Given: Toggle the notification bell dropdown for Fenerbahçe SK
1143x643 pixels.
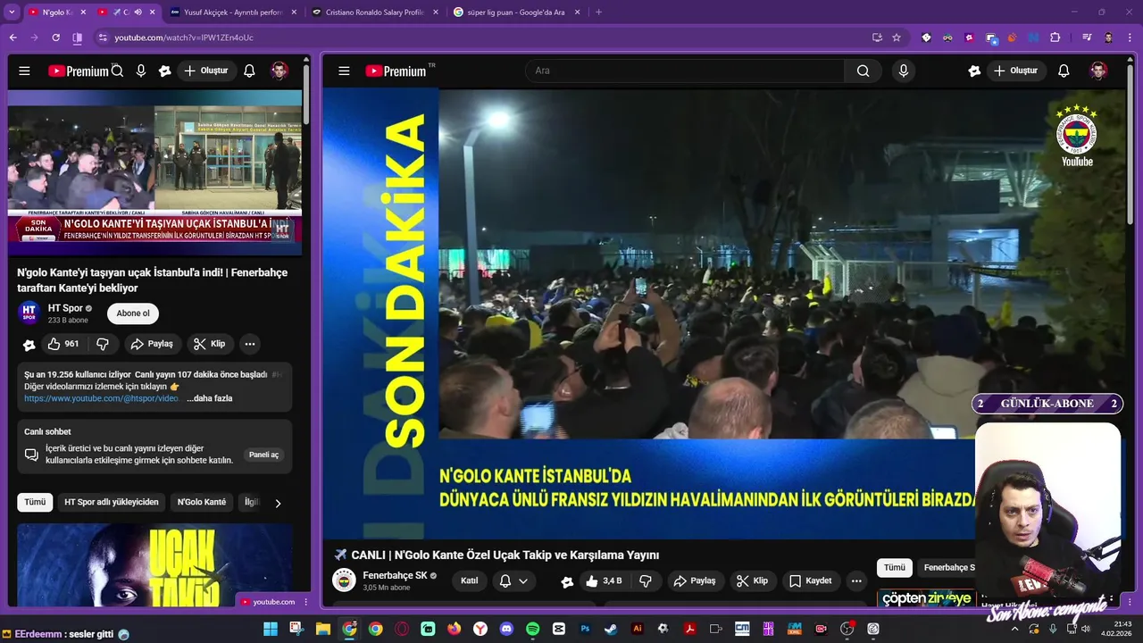Looking at the screenshot, I should (513, 580).
